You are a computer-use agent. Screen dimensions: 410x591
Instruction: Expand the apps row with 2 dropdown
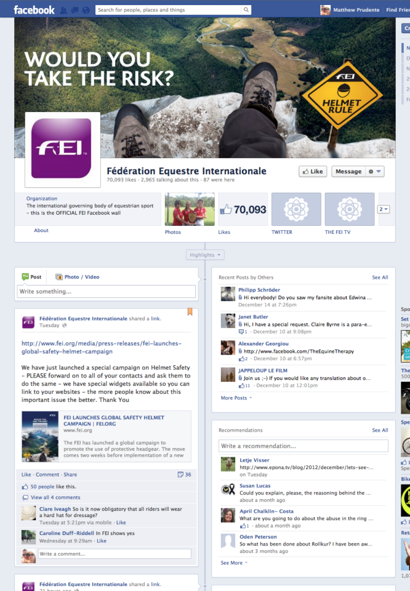[x=384, y=209]
